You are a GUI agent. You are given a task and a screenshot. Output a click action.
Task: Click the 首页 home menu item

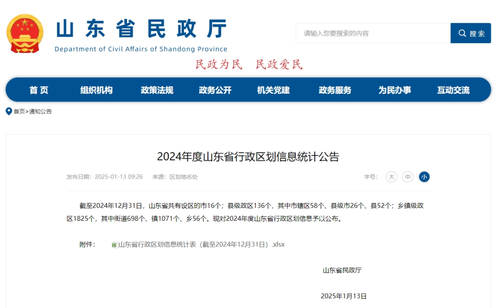(x=39, y=90)
